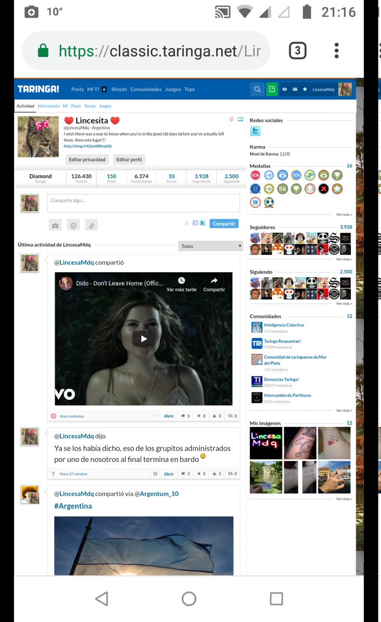Toggle the lock privacy icon in composer
This screenshot has height=622, width=381.
coord(187,223)
